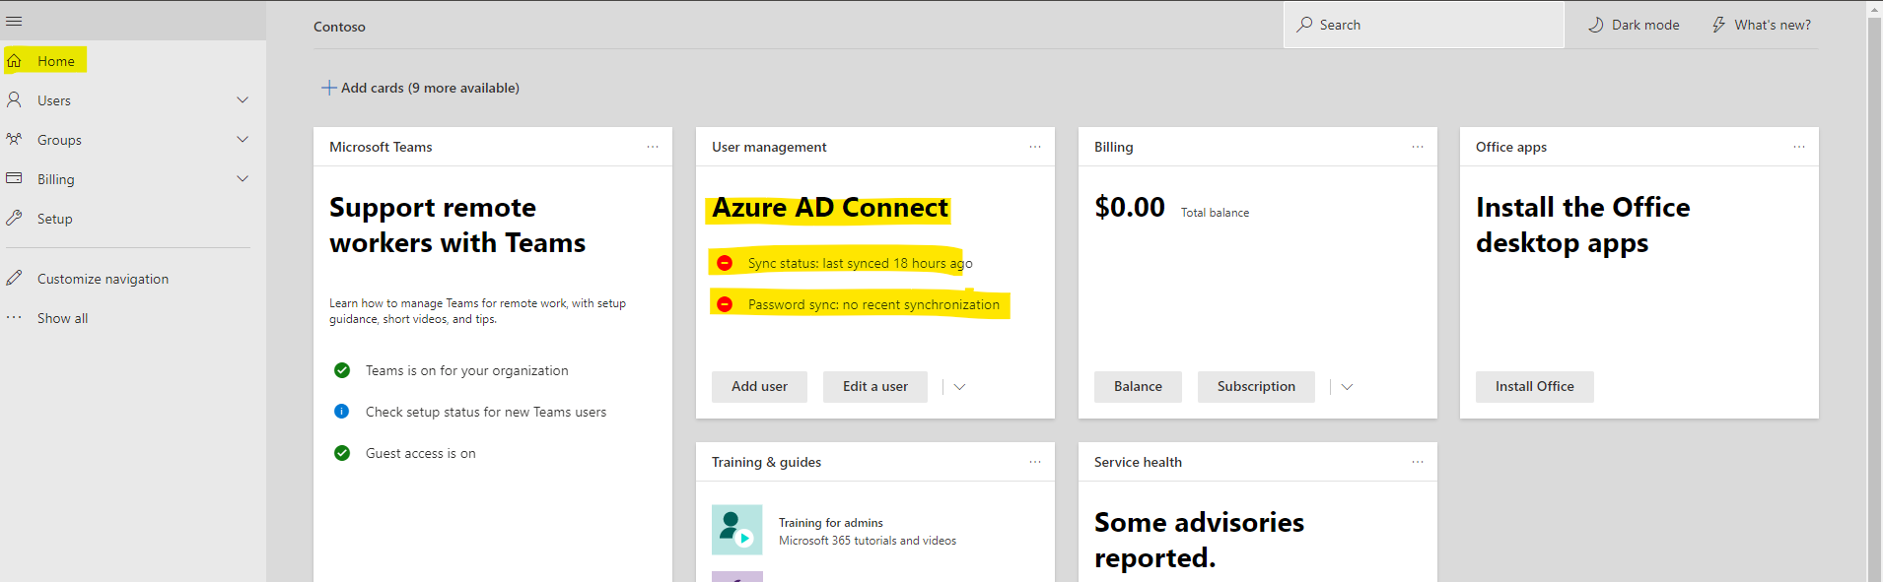The height and width of the screenshot is (582, 1883).
Task: Open User management card options ellipsis
Action: pyautogui.click(x=1035, y=147)
